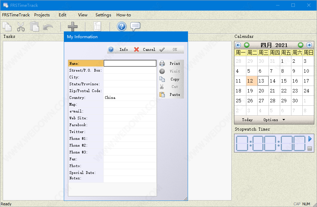
Task: Go to next month with green right arrow
Action: pyautogui.click(x=300, y=45)
